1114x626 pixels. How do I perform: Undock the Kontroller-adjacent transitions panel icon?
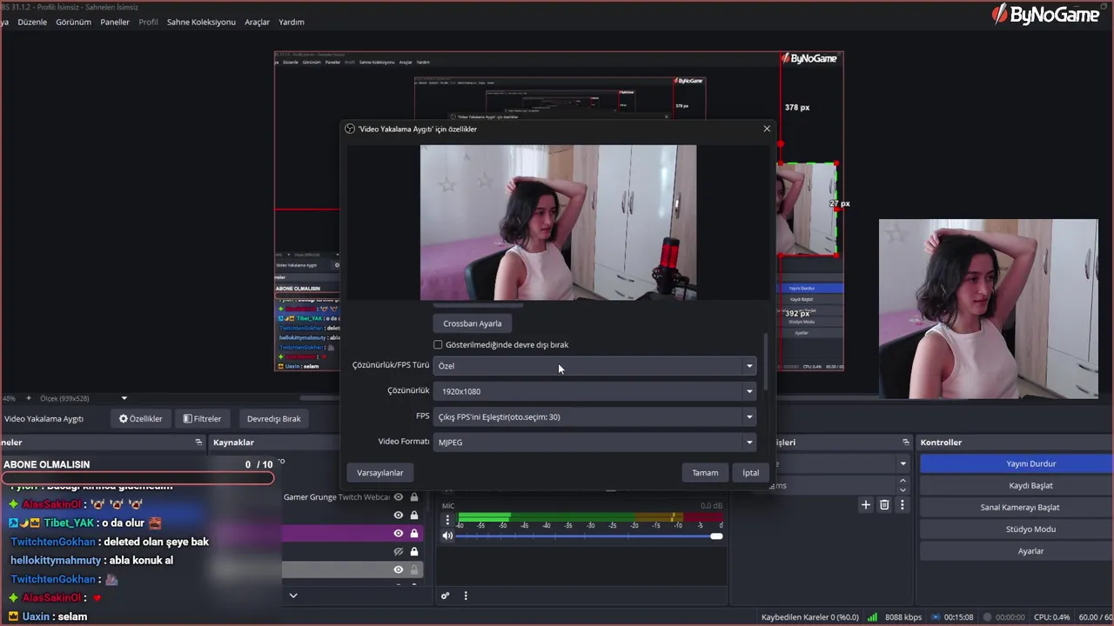pyautogui.click(x=905, y=443)
